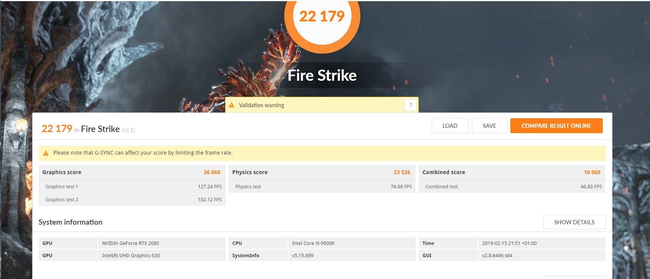Click the large Fire Strike title

322,75
